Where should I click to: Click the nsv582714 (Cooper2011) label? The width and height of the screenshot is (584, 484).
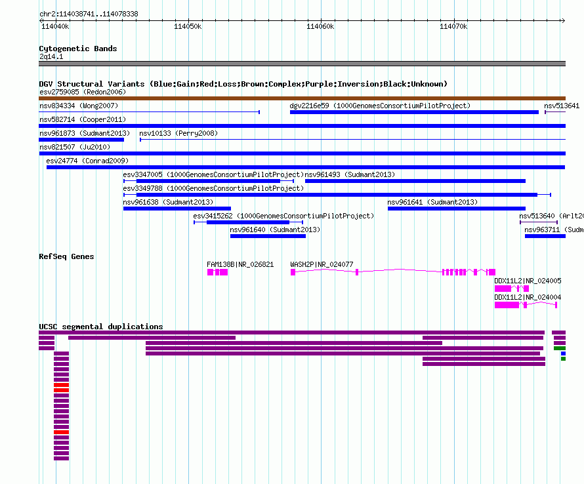83,119
